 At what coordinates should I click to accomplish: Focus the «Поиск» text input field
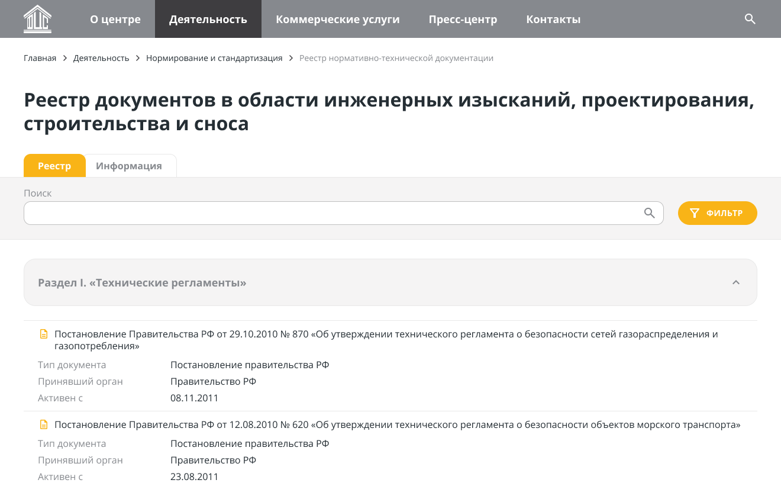331,213
